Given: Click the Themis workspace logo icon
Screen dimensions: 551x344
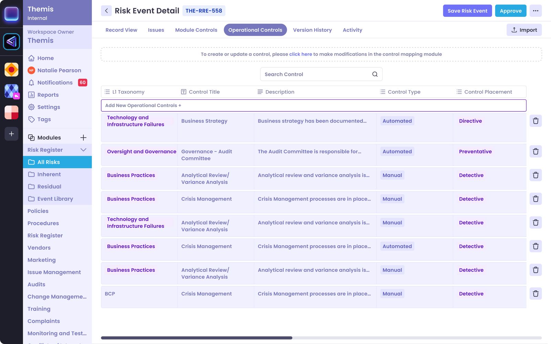Looking at the screenshot, I should 11,42.
